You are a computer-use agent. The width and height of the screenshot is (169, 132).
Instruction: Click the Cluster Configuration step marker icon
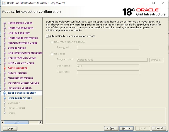point(5,28)
